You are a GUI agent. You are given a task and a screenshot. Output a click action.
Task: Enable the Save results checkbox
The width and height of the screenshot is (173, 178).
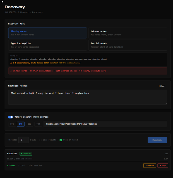(x=40, y=140)
